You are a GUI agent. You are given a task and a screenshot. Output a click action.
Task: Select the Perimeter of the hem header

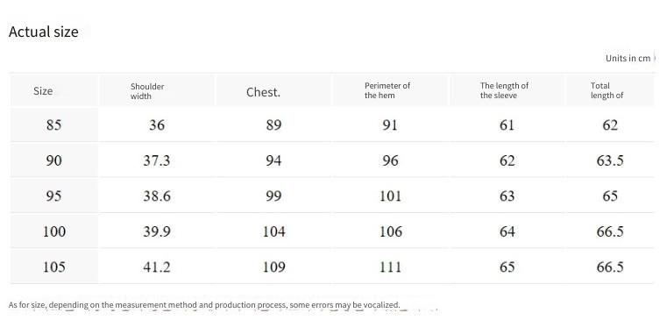pyautogui.click(x=387, y=90)
